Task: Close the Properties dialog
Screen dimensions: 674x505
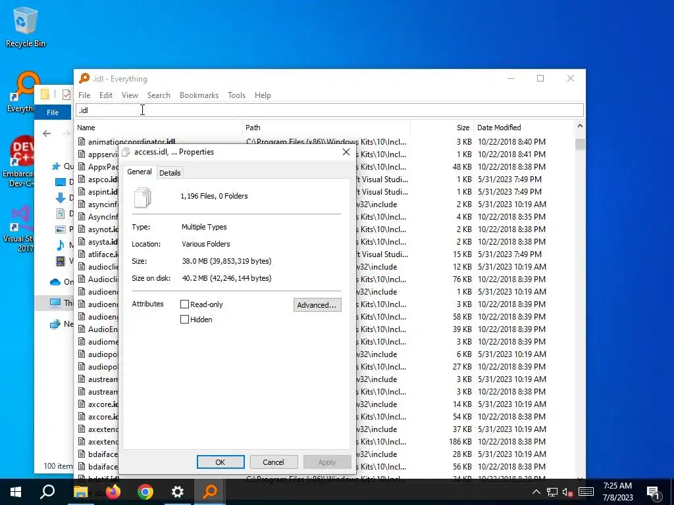Action: coord(346,152)
